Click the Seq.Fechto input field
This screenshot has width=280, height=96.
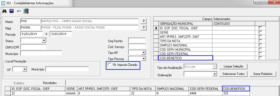point(137,41)
